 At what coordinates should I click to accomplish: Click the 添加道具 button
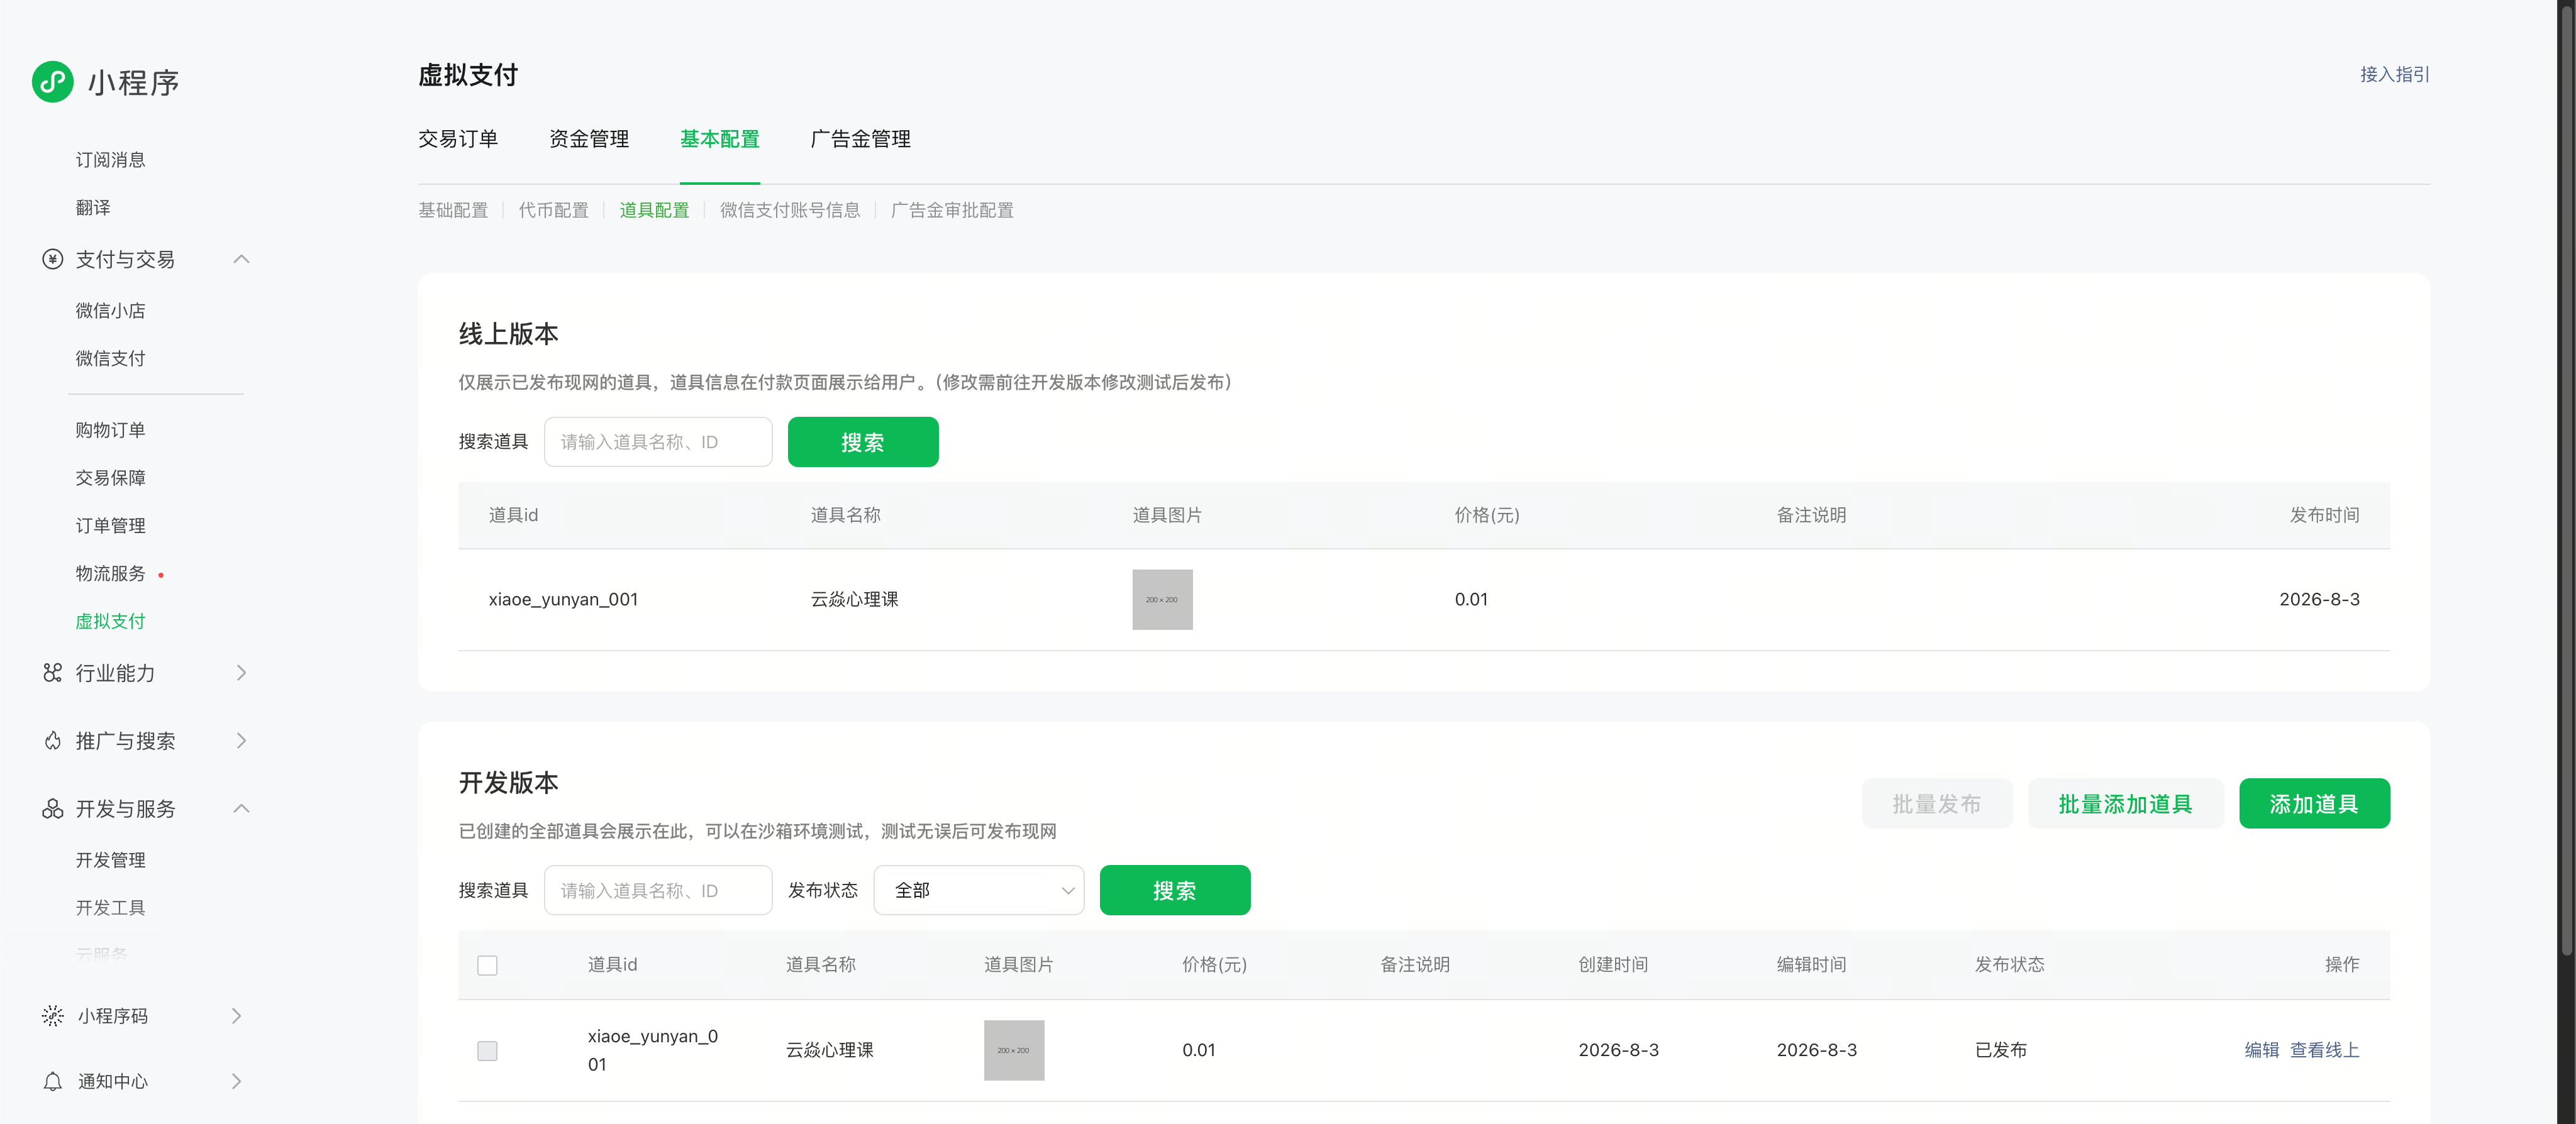2314,804
